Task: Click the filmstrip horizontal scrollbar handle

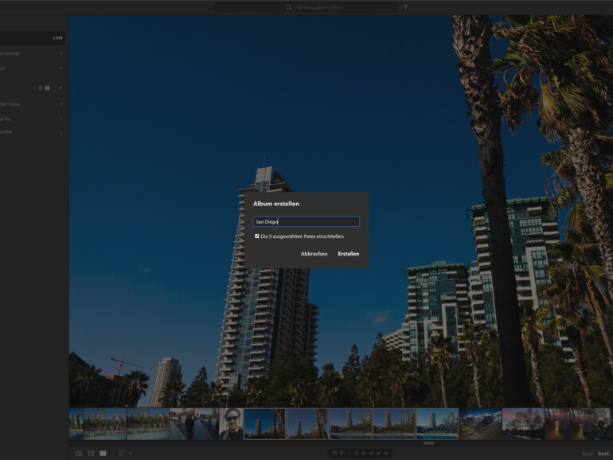Action: (429, 443)
